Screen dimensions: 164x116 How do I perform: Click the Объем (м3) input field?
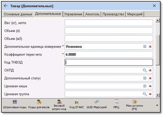109,38
